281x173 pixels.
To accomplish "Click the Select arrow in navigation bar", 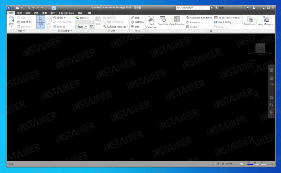I will (x=271, y=112).
